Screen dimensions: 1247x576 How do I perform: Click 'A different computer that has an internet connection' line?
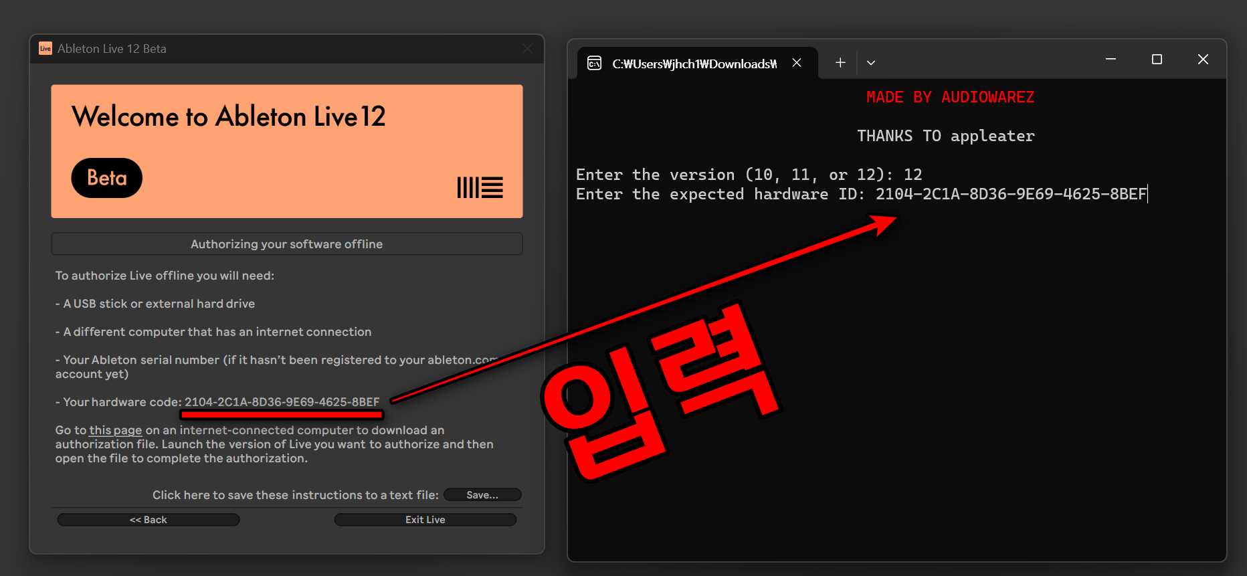[213, 332]
